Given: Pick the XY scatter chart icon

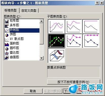Looking at the screenshot, I should pyautogui.click(x=7, y=40).
